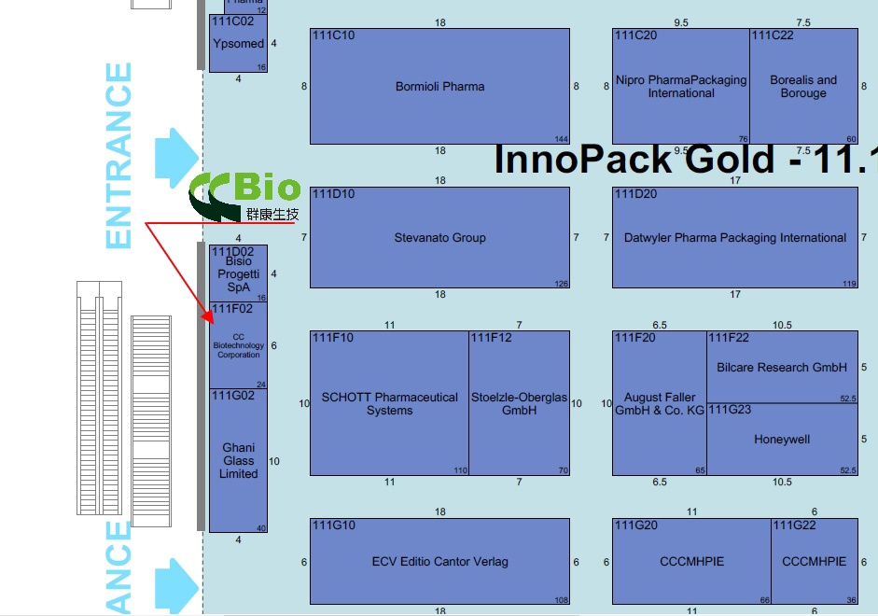Click CC Biotechnology Corporation booth 111F02
The width and height of the screenshot is (878, 616).
(238, 345)
